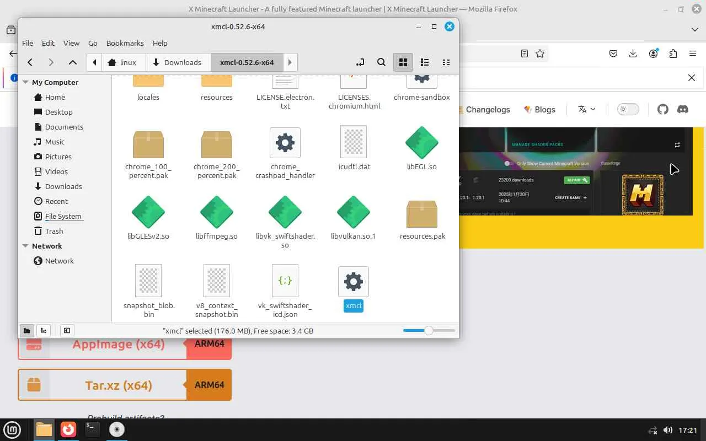Select the libEGL.so file
This screenshot has width=706, height=441.
click(x=422, y=149)
